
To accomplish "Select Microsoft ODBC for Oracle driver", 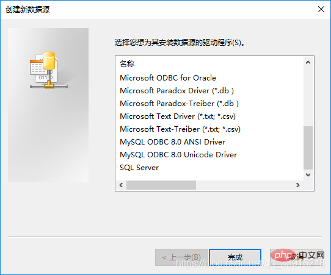I will click(x=168, y=78).
